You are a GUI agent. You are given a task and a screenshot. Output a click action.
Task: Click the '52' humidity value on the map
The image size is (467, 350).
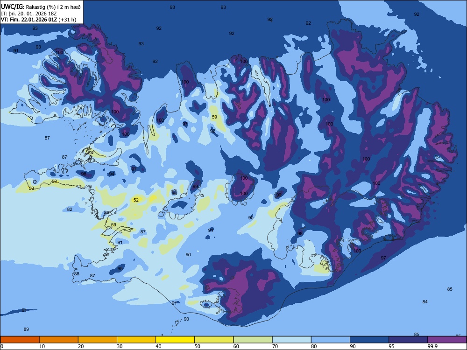pos(136,200)
